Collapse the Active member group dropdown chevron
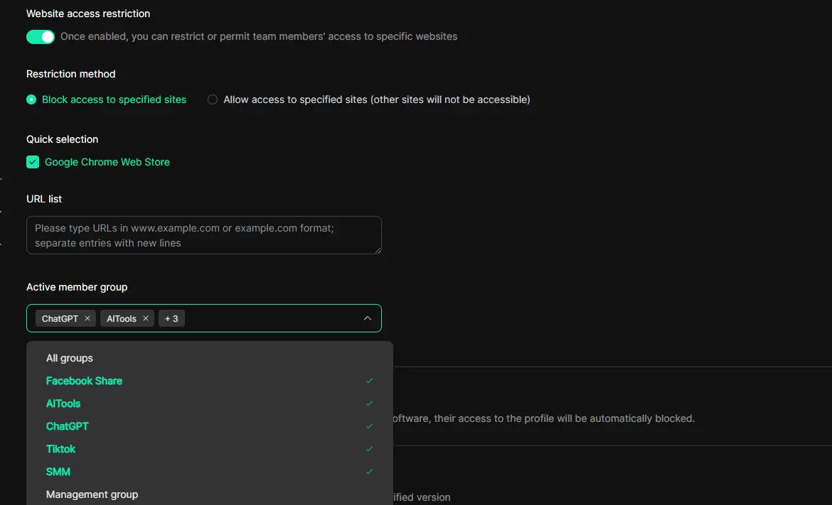Screen dimensions: 832x505 (367, 318)
